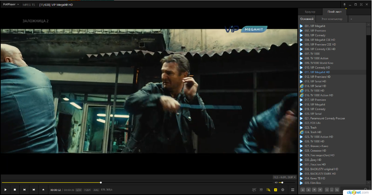Open the HLS 4.6M 360P quality dropdown
This screenshot has height=195, width=372.
[285, 177]
